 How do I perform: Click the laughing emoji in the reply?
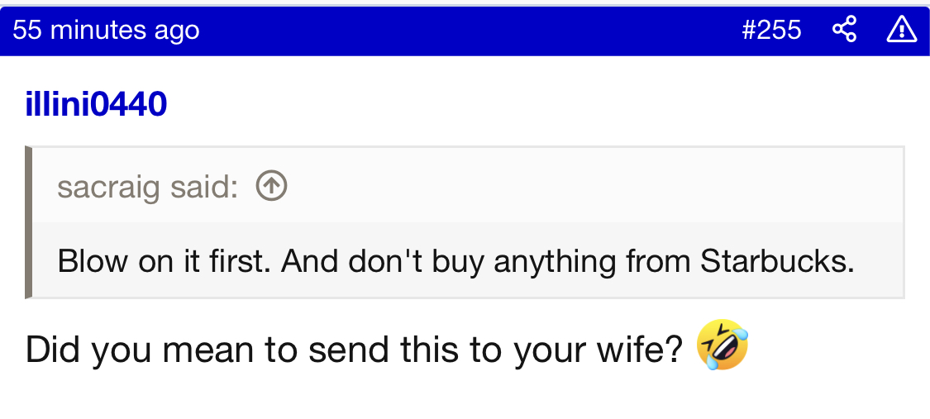(x=723, y=346)
